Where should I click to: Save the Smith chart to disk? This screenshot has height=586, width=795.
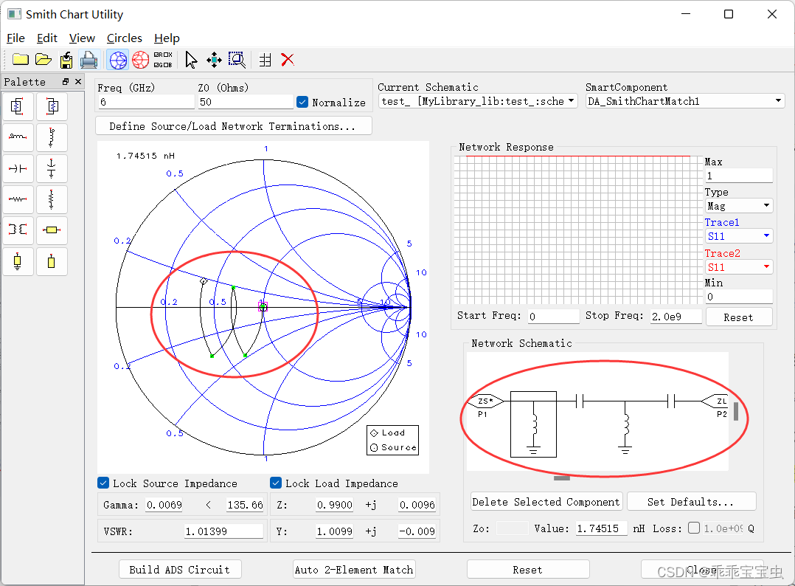(x=66, y=60)
